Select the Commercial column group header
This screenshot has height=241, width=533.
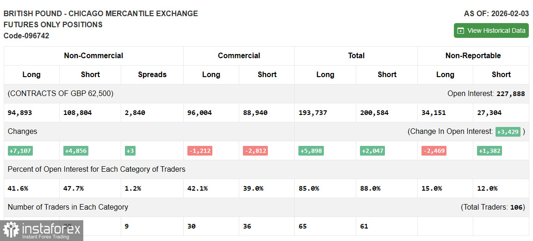tap(239, 55)
